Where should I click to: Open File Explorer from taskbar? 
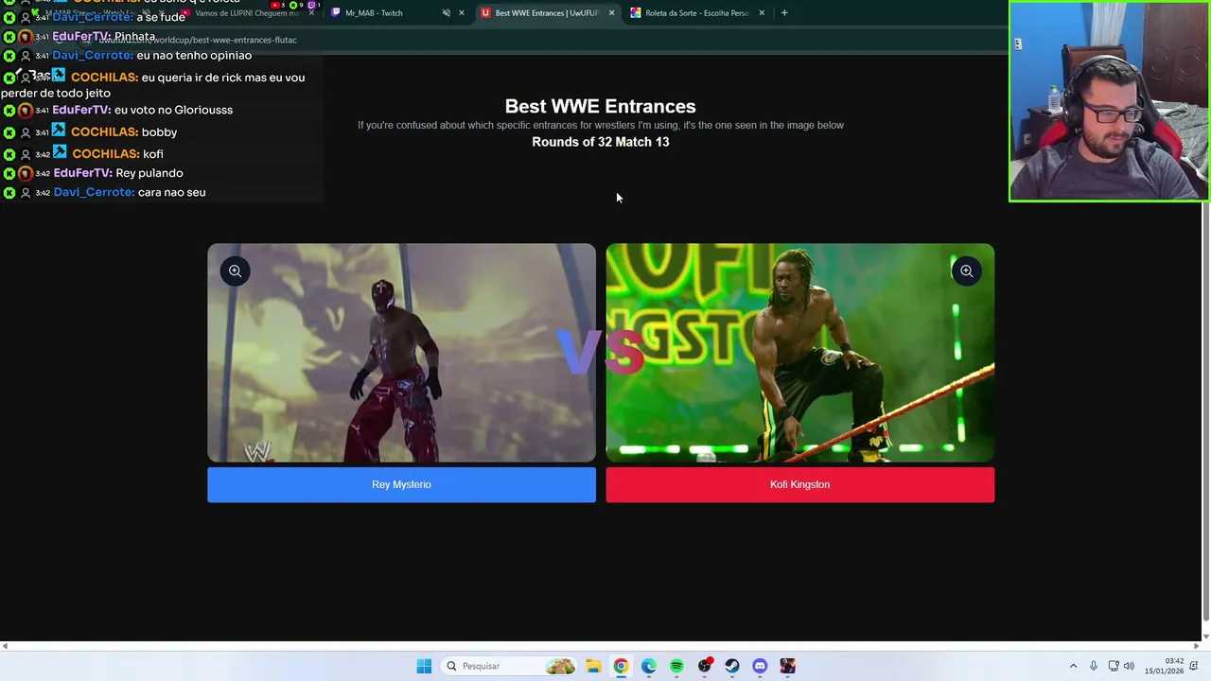click(592, 666)
